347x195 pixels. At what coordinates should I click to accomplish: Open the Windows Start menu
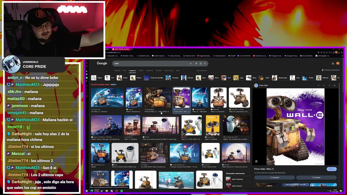pos(86,191)
